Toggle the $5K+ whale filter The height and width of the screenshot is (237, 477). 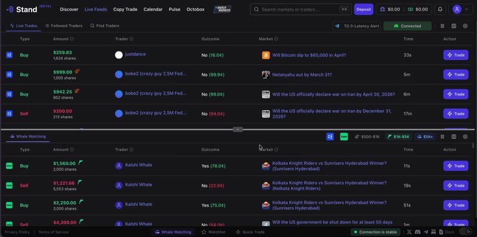[424, 137]
